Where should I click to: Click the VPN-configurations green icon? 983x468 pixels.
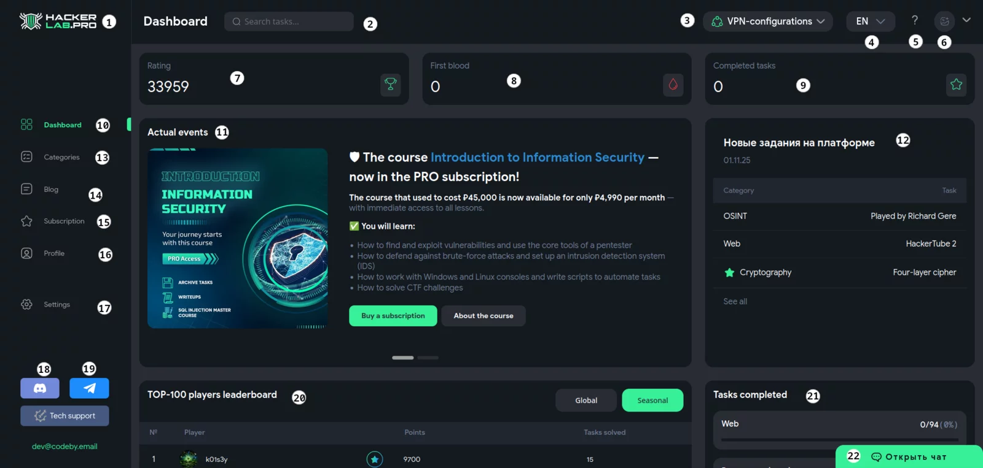pos(717,21)
